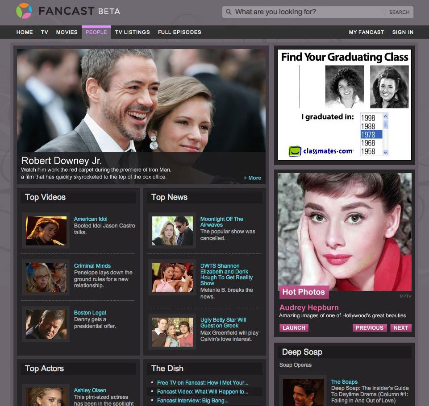Click the Deep Soap heading
This screenshot has height=406, width=429.
tap(302, 352)
